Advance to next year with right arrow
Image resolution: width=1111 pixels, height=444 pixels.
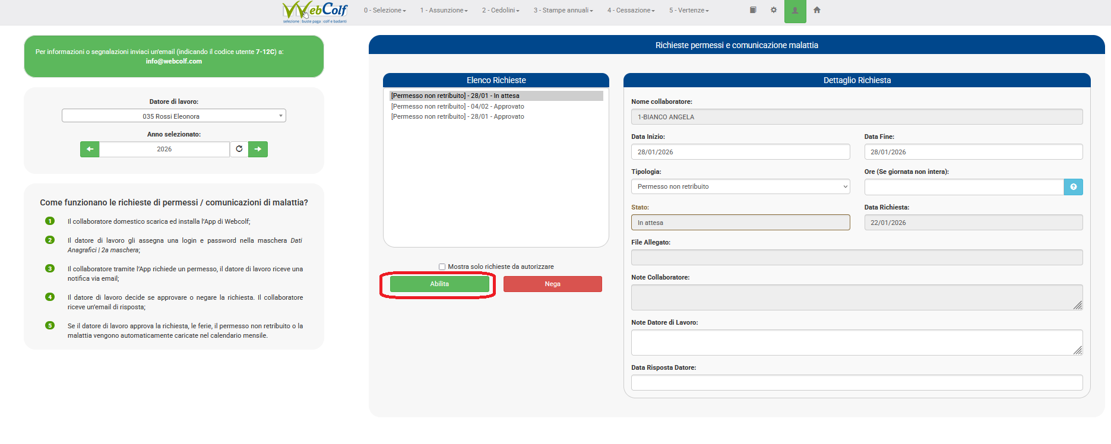coord(258,150)
